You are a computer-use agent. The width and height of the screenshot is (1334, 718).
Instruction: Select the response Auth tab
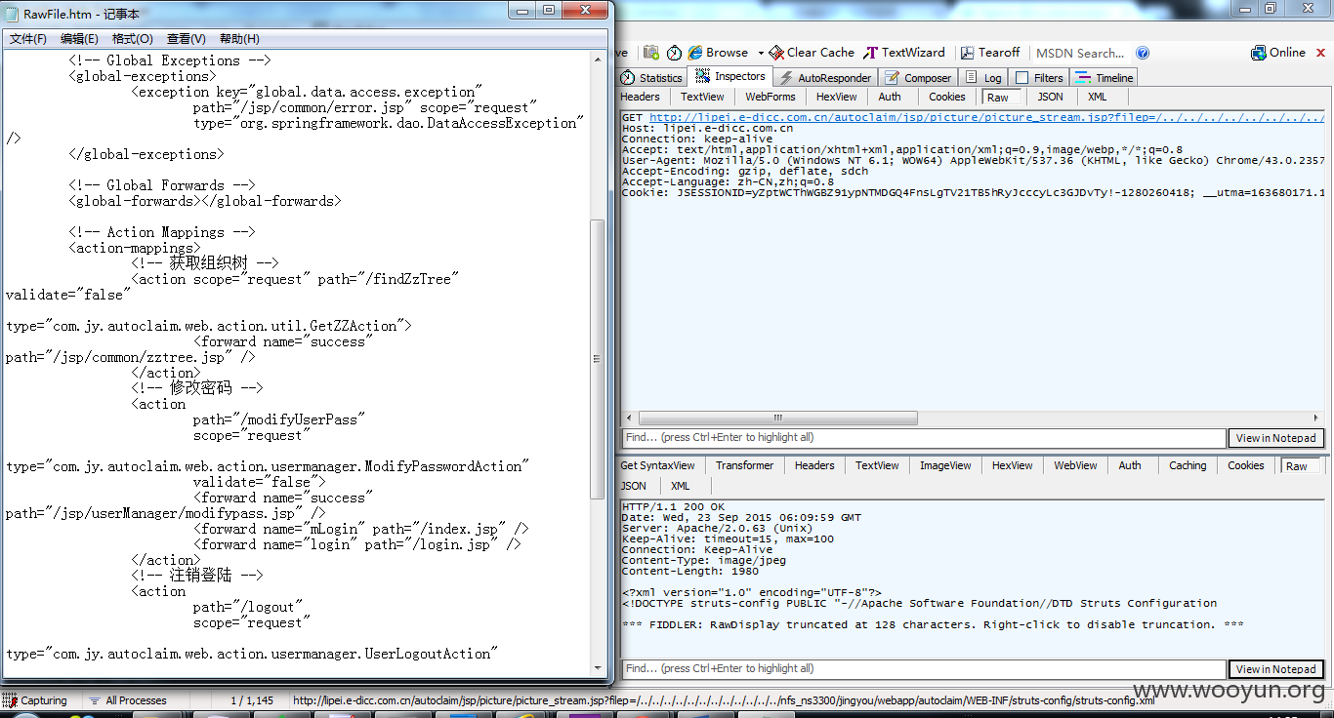coord(1130,466)
